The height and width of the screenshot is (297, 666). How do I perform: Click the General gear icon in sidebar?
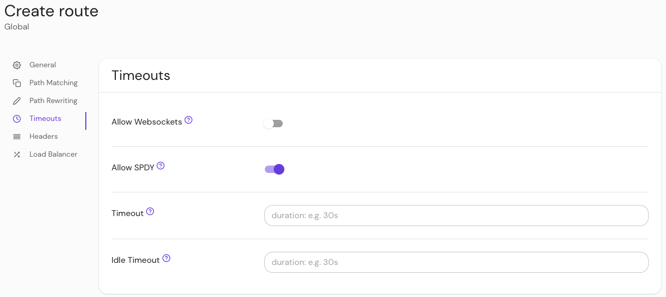coord(17,65)
